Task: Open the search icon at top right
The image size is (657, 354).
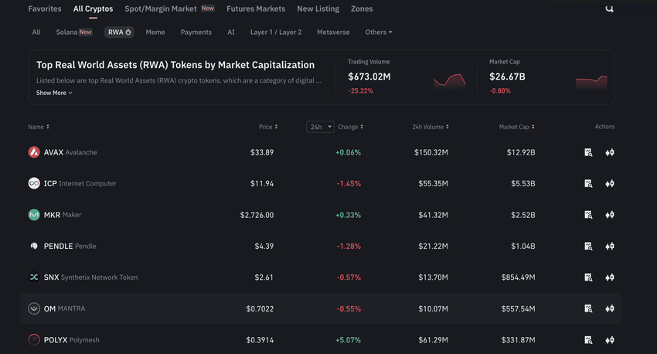Action: pyautogui.click(x=609, y=9)
